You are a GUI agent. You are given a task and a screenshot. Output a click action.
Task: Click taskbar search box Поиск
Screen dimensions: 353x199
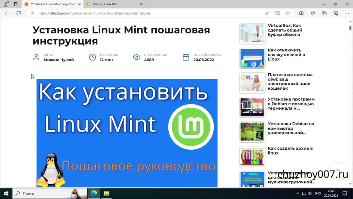[x=50, y=193]
